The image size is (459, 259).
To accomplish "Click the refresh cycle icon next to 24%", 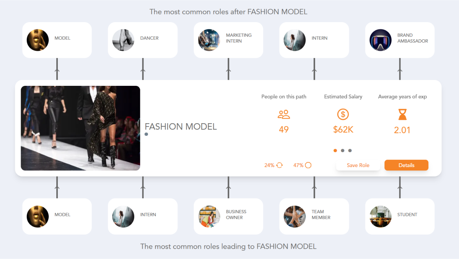I will (x=279, y=165).
